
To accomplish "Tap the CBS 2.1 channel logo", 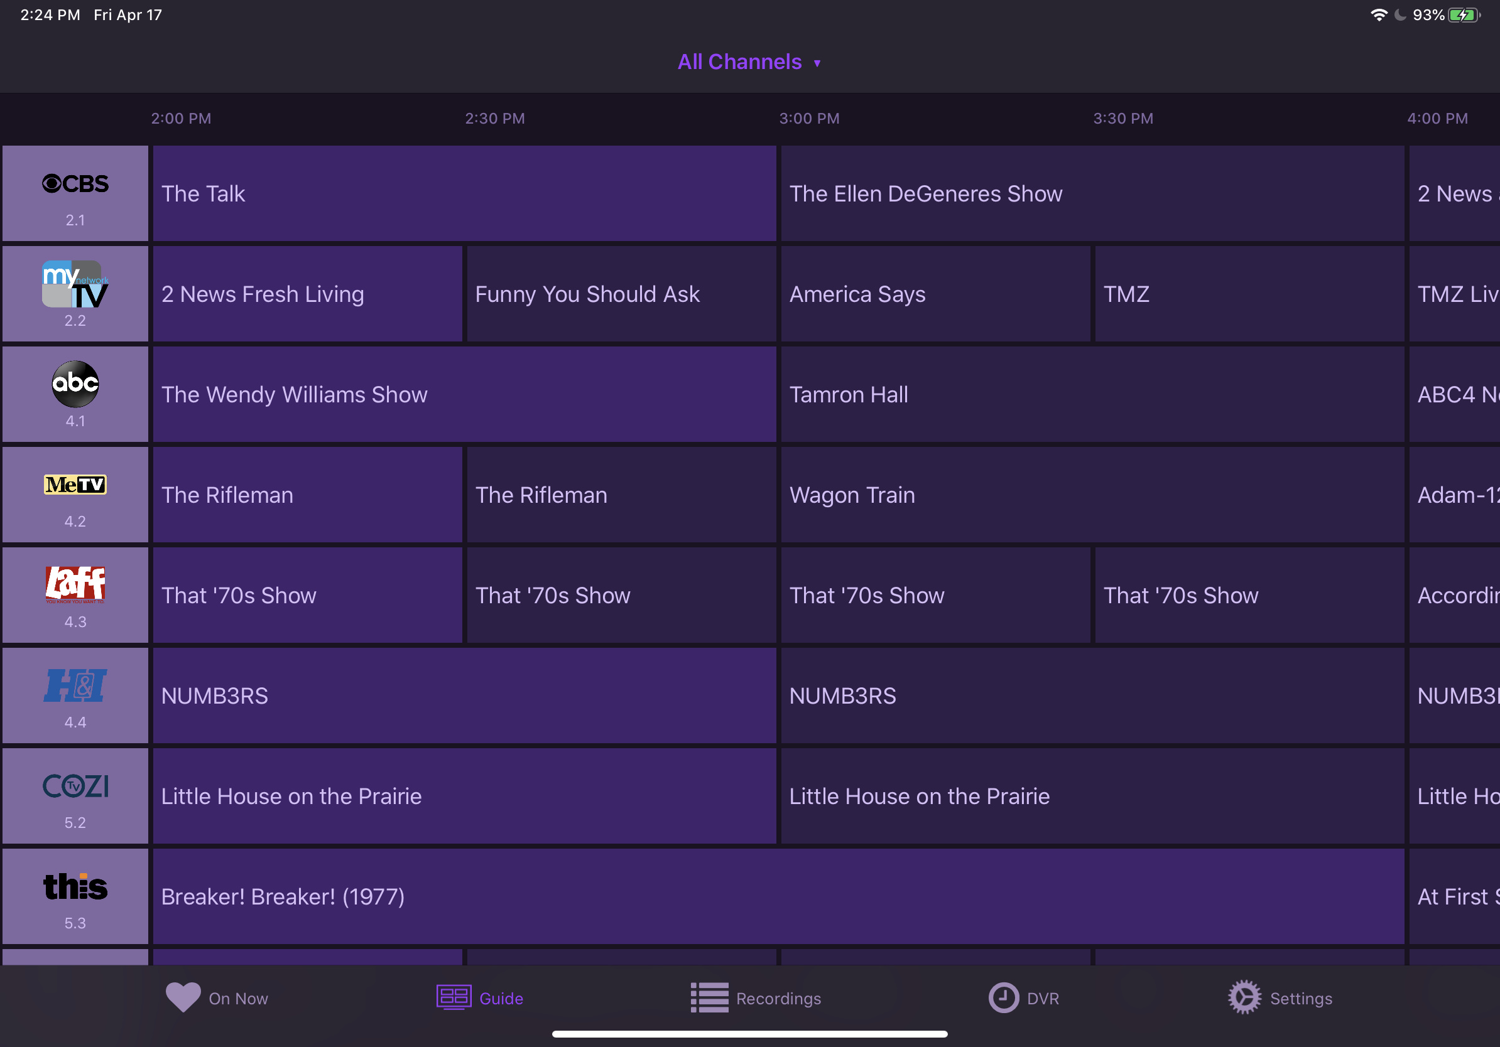I will click(75, 184).
